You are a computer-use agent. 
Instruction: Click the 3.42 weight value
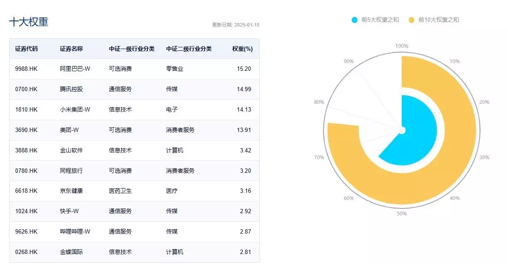click(245, 150)
